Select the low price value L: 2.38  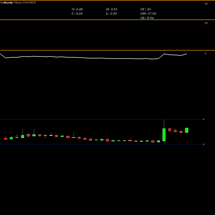pos(111,14)
